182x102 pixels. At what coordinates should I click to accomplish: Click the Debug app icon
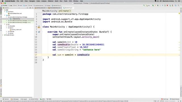coord(158,5)
